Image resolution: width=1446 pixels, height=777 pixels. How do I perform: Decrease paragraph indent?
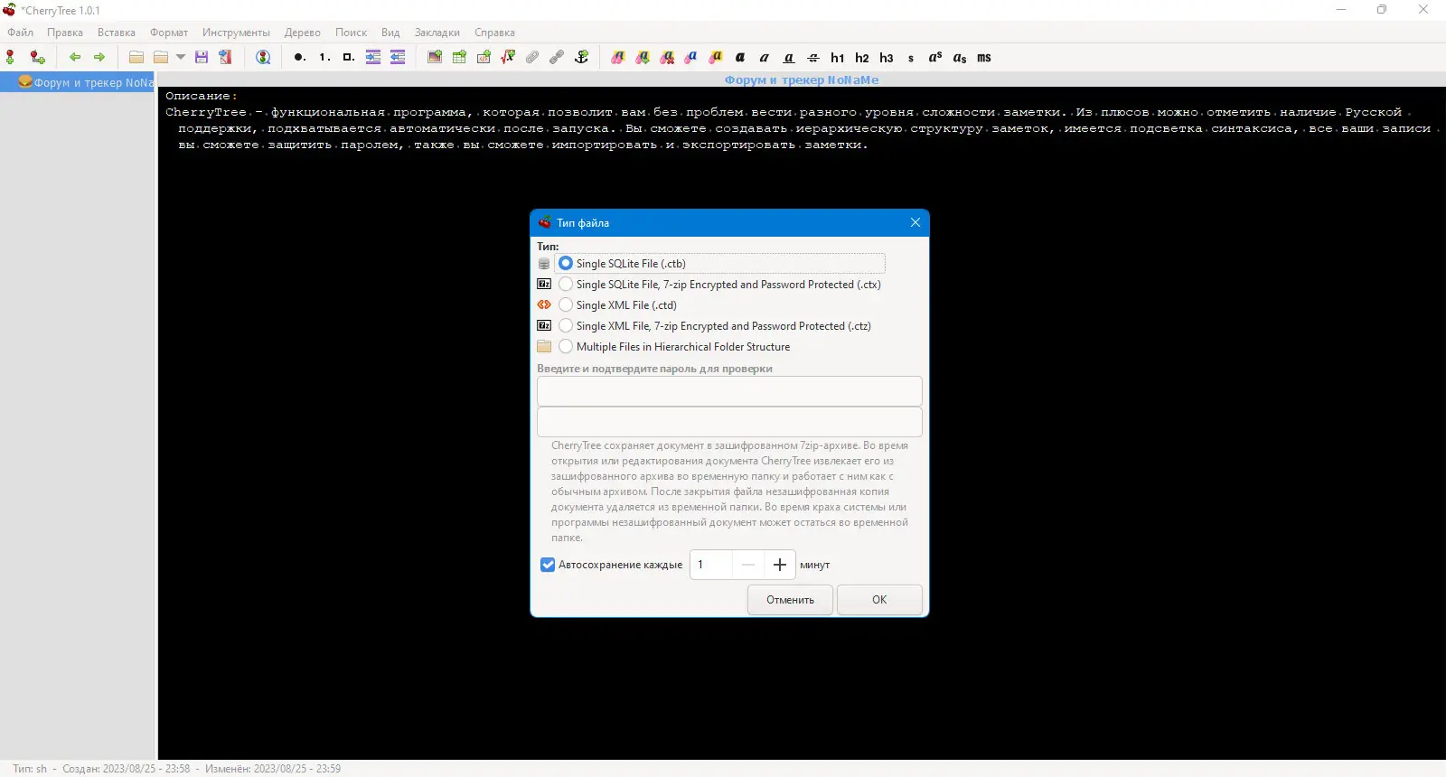click(398, 57)
